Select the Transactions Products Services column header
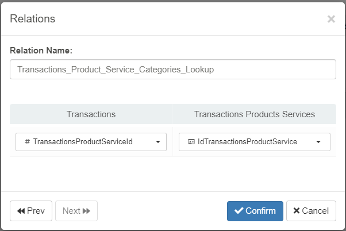The image size is (346, 231). click(254, 114)
